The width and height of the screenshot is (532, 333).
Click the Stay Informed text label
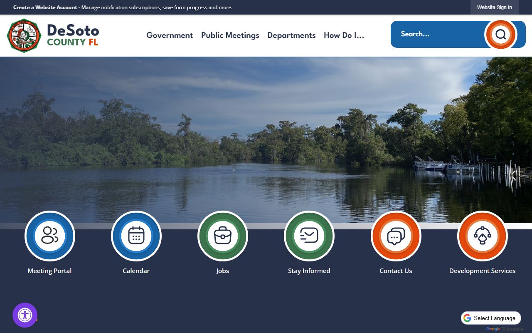309,271
